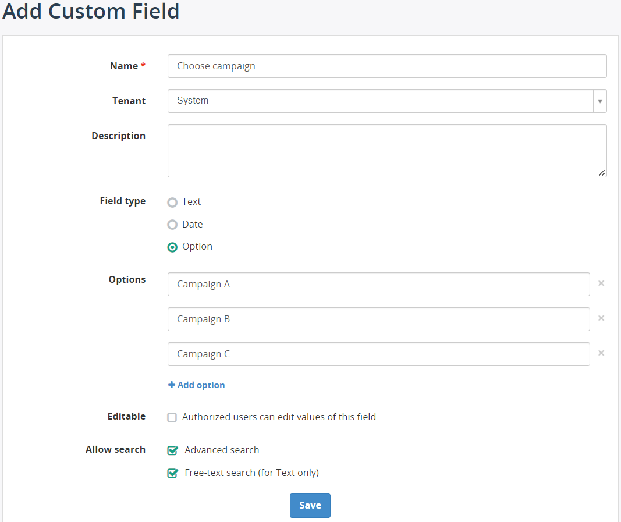The image size is (621, 522).
Task: Click the 'Field type' label
Action: pos(122,201)
